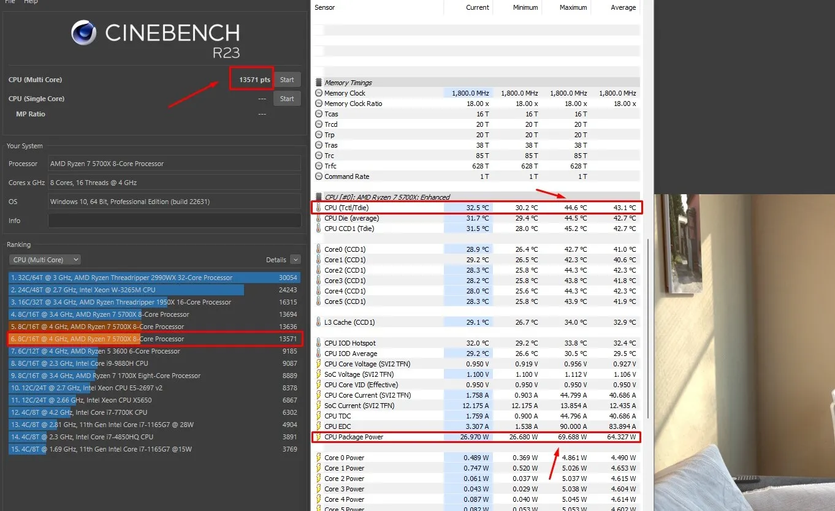Screen dimensions: 835x511
Task: Click the Memory Timings section chip icon
Action: point(318,83)
